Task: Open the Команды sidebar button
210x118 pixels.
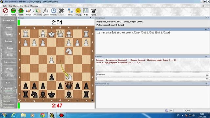Action: pyautogui.click(x=10, y=76)
